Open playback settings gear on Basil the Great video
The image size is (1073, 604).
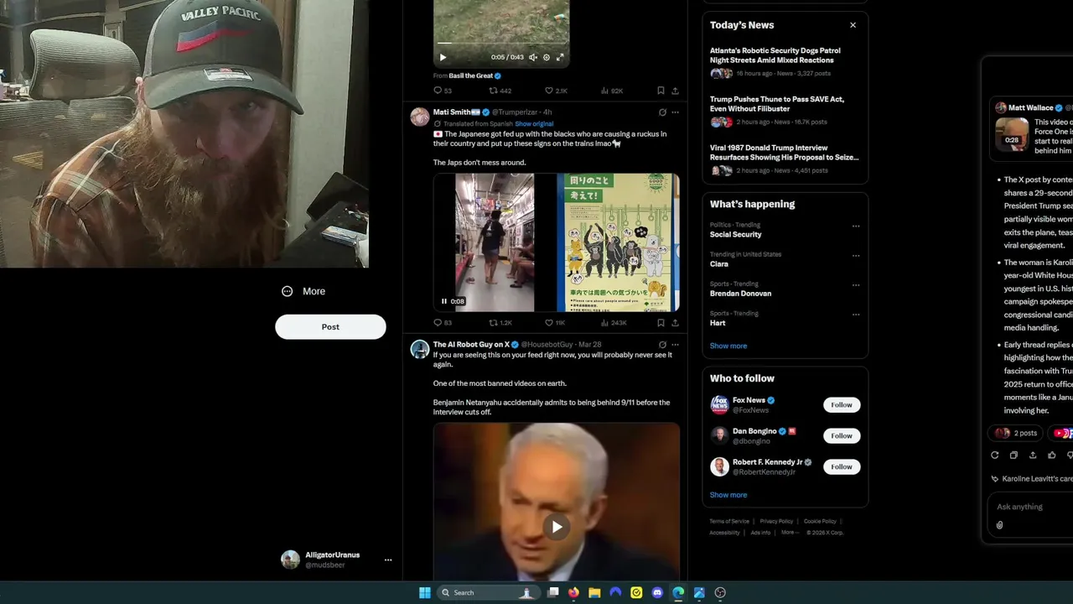tap(547, 57)
